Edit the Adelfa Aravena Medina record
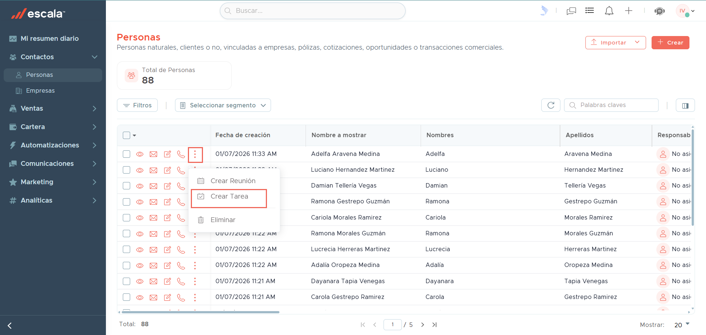 (x=167, y=154)
